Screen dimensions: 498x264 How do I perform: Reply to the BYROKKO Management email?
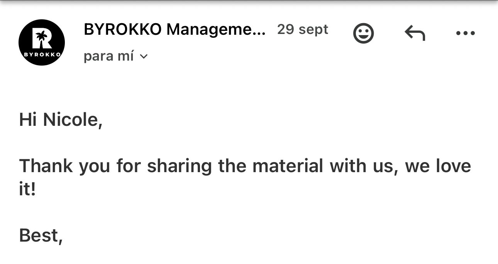click(415, 34)
